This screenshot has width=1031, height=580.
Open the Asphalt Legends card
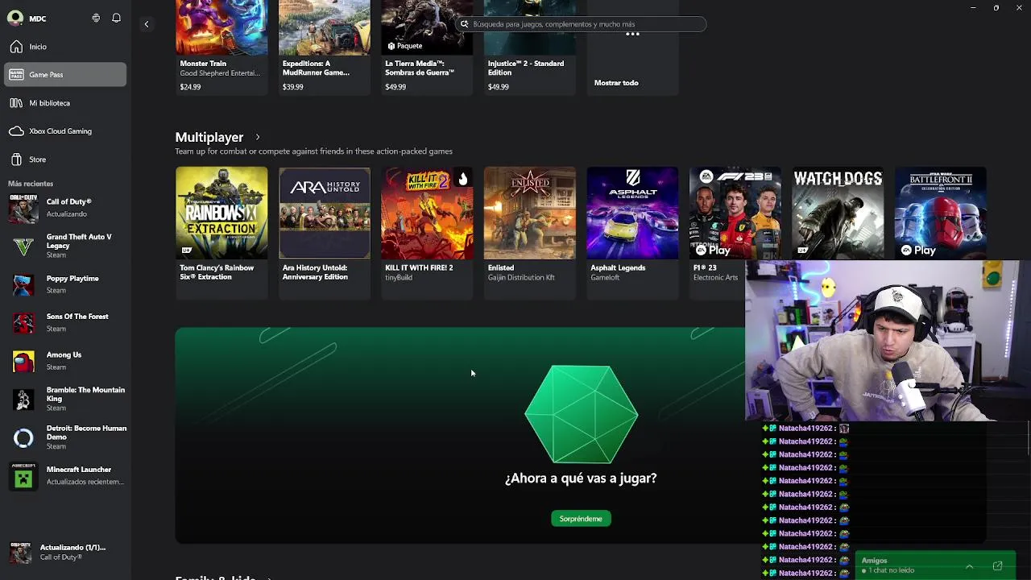click(x=632, y=233)
